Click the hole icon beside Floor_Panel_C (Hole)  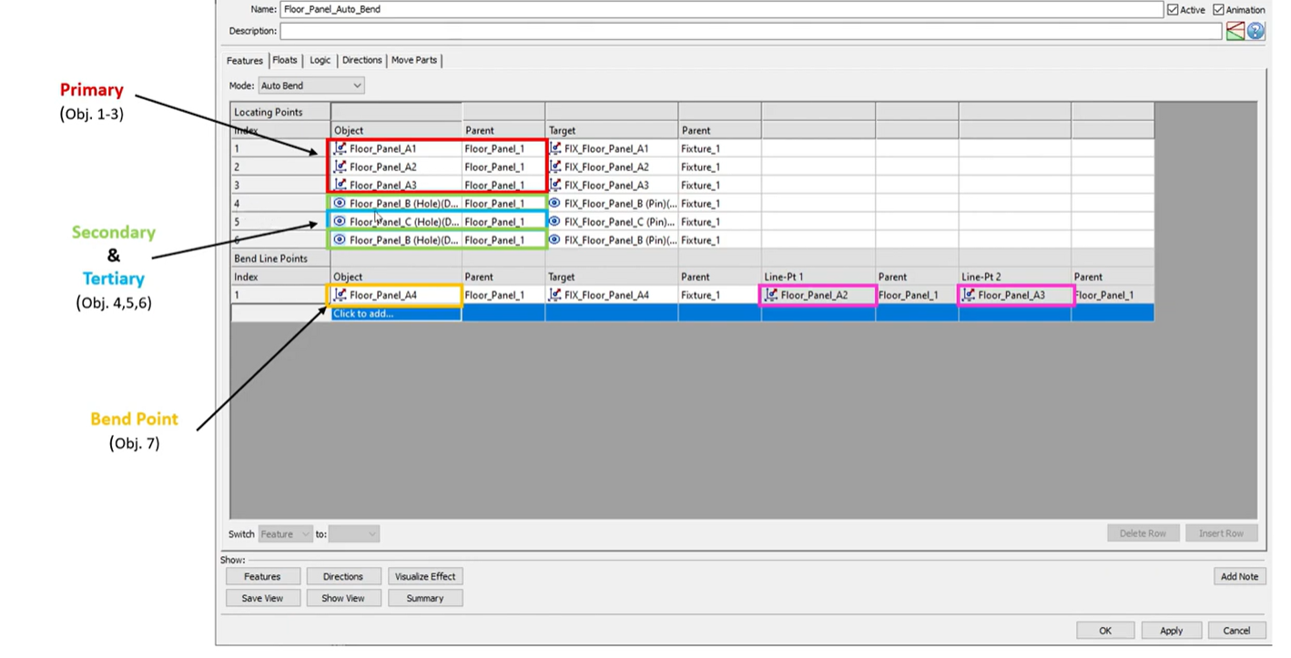[x=339, y=221]
